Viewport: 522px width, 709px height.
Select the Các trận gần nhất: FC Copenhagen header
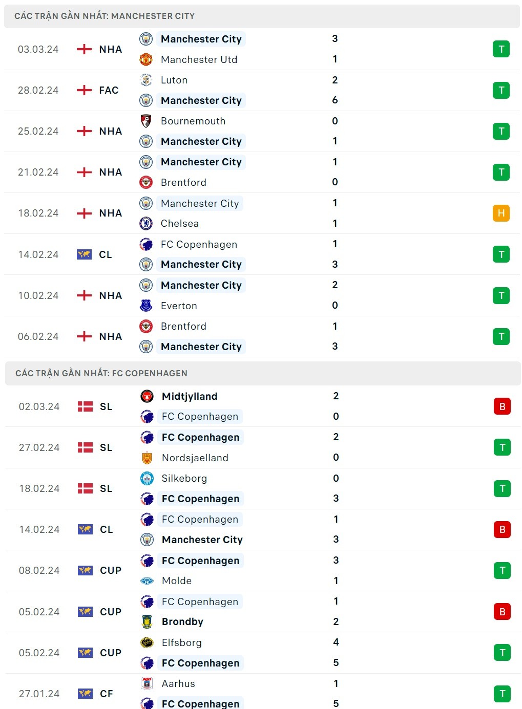pyautogui.click(x=101, y=373)
